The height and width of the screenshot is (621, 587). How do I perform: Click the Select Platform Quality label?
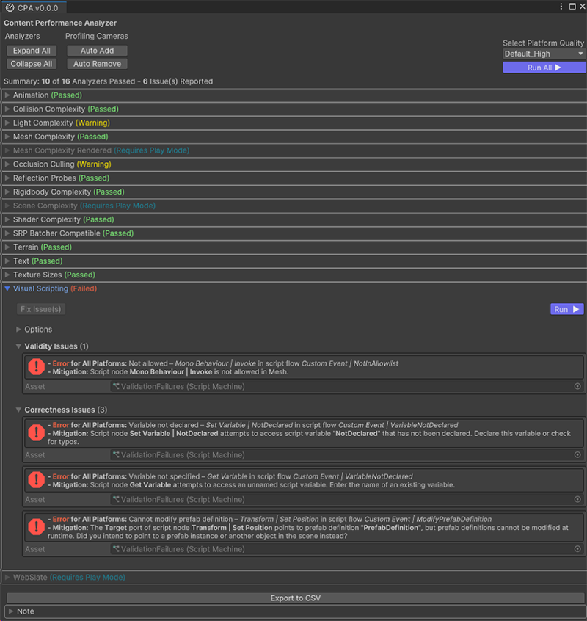543,43
